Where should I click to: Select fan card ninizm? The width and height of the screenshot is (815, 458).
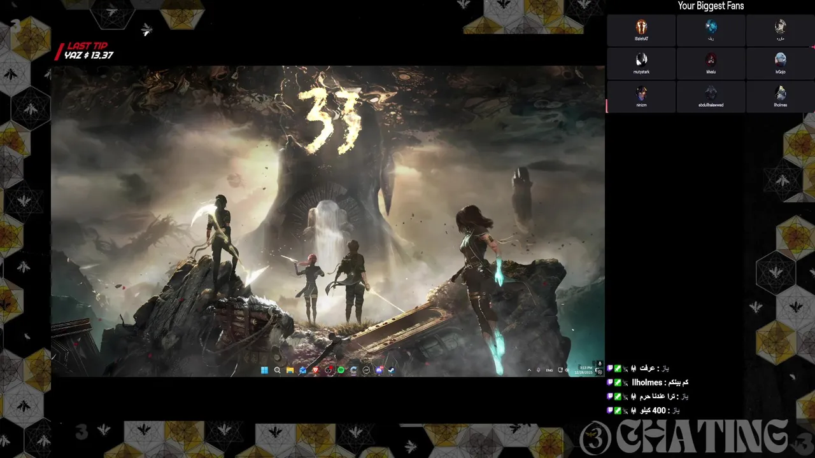641,96
